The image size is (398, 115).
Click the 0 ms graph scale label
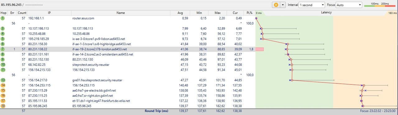[x=259, y=13]
